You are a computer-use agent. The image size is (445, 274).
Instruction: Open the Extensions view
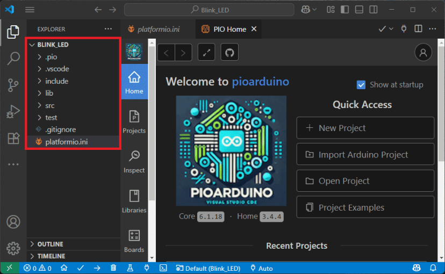pos(13,138)
